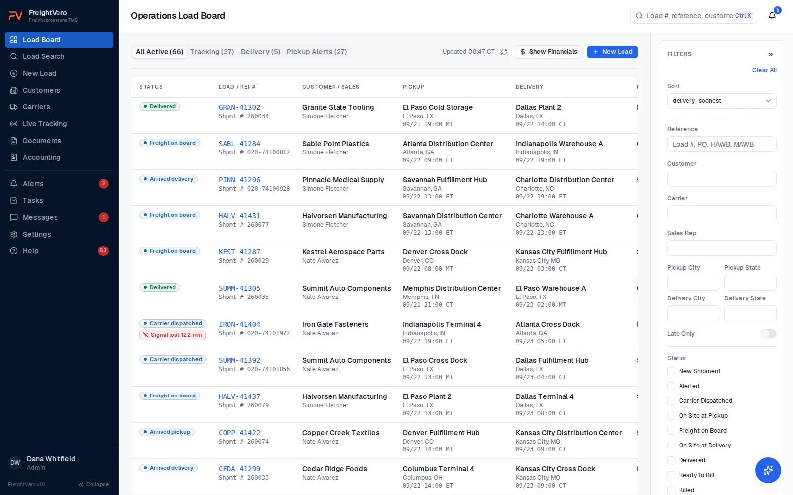Click the Signal lost 122 min badge

(172, 335)
